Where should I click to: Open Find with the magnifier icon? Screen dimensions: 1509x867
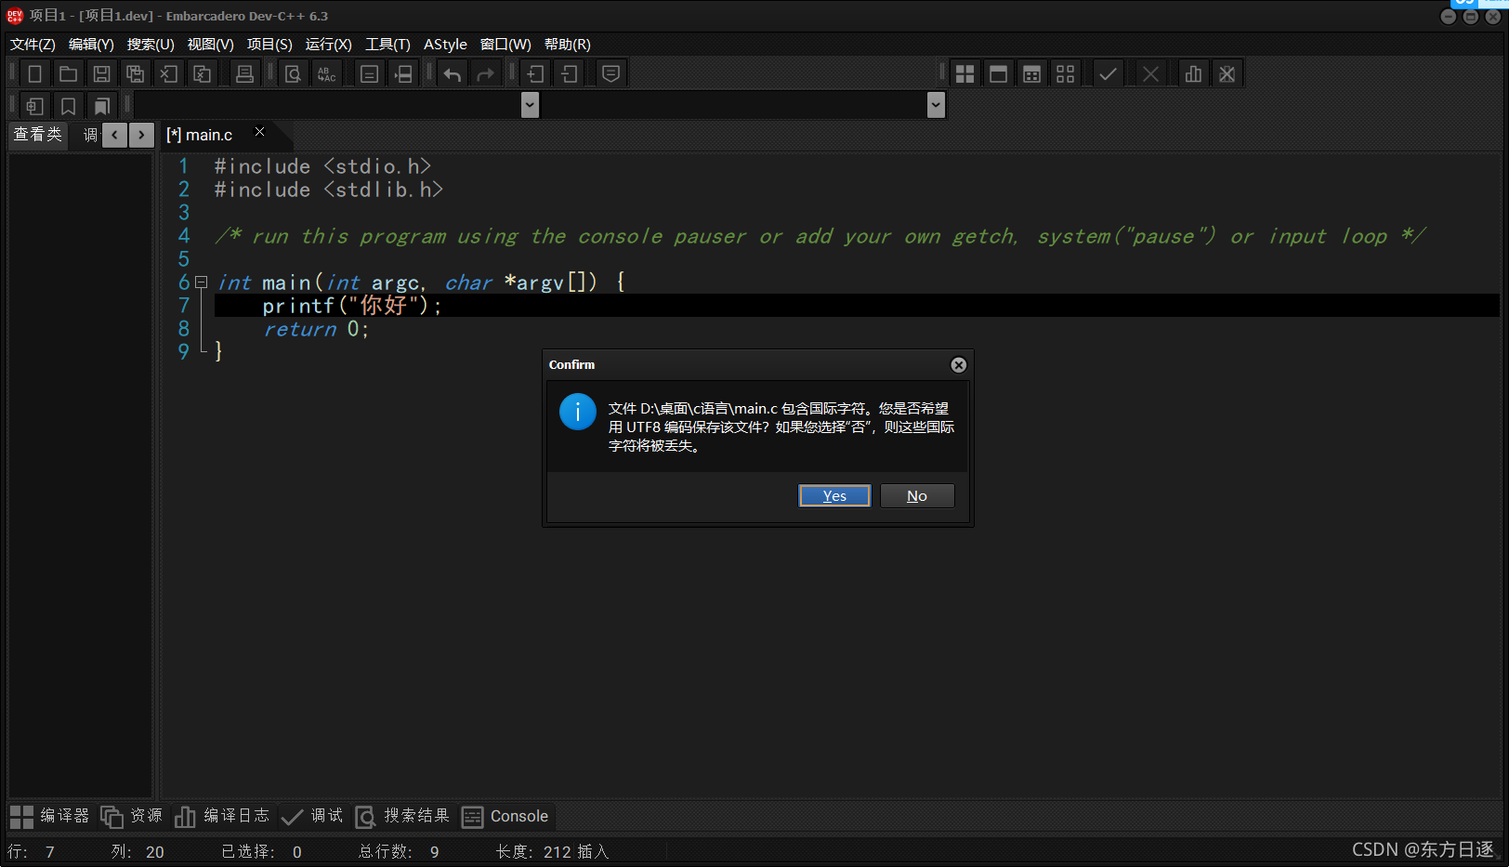(293, 73)
